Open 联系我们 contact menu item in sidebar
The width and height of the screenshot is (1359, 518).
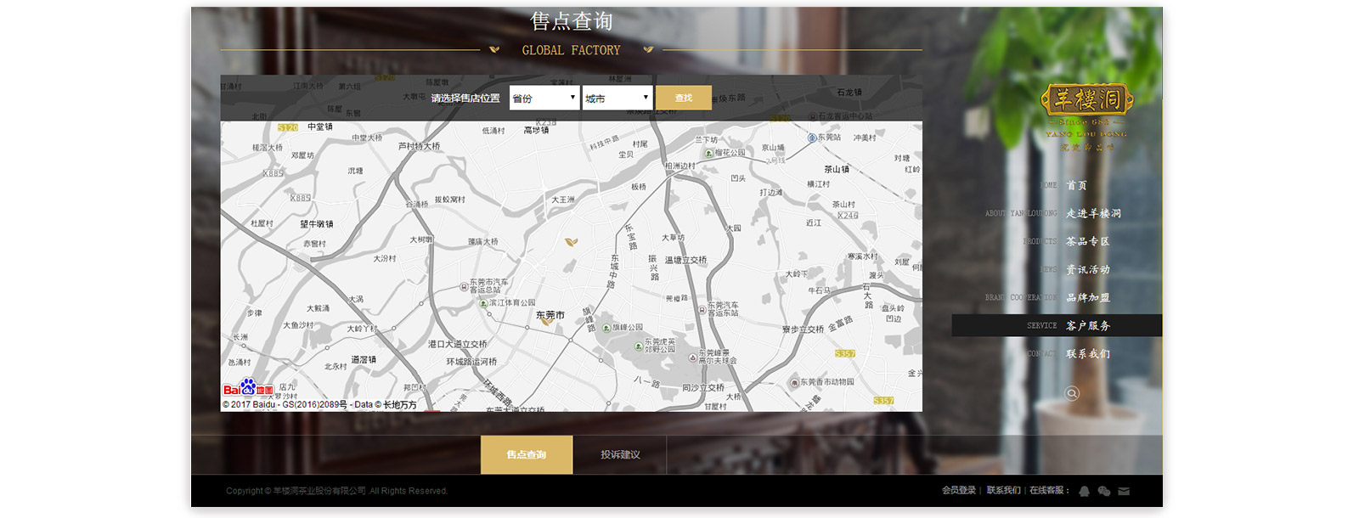[x=1088, y=353]
